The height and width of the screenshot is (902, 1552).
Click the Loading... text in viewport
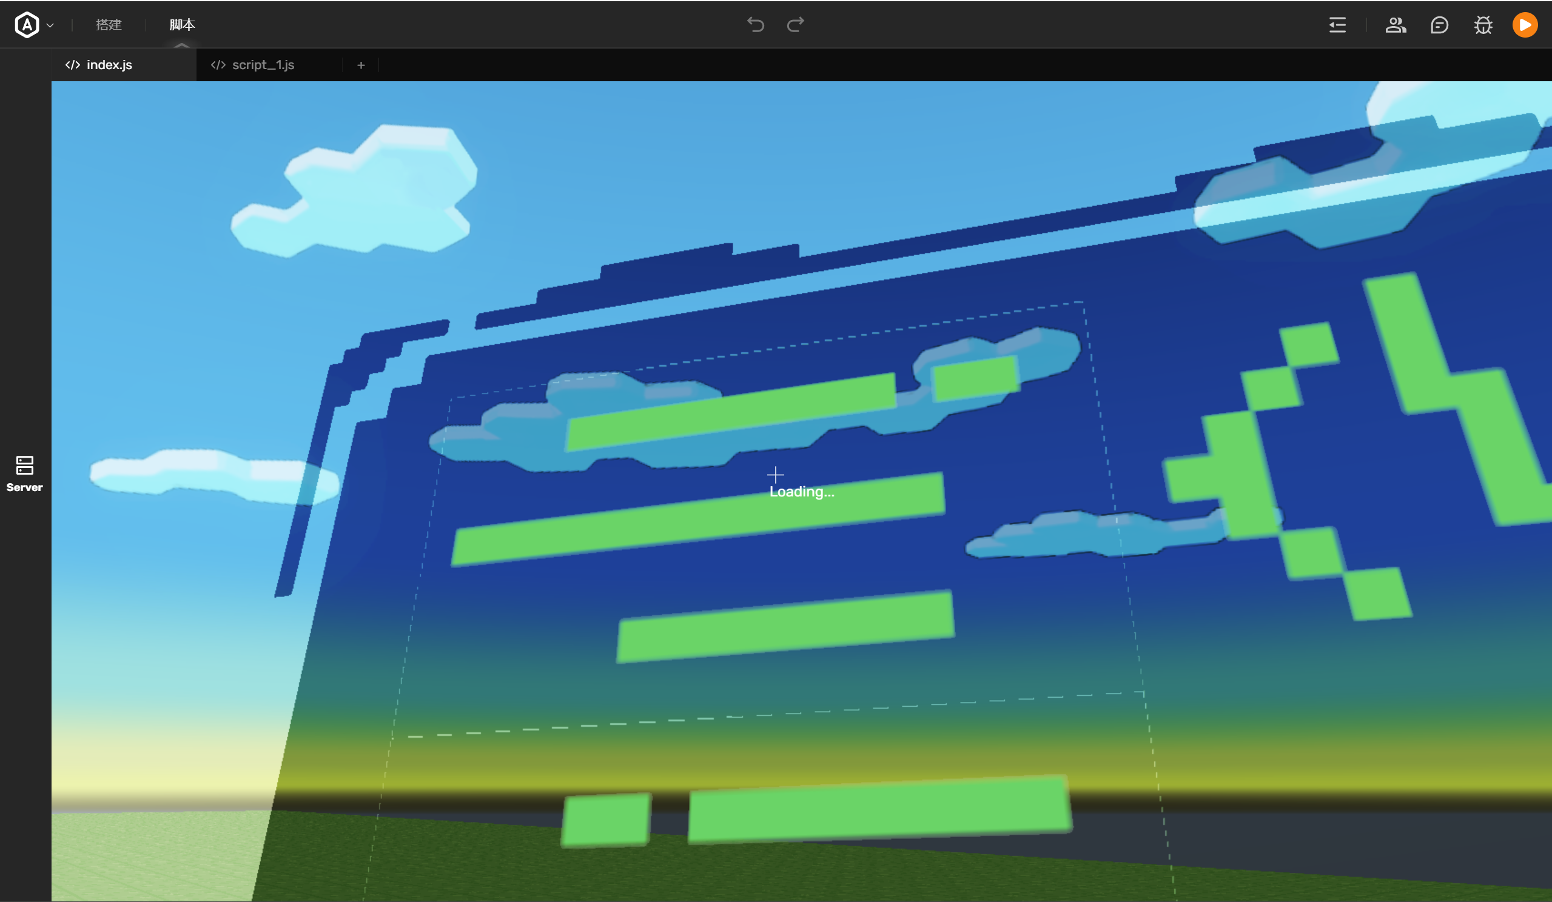802,492
